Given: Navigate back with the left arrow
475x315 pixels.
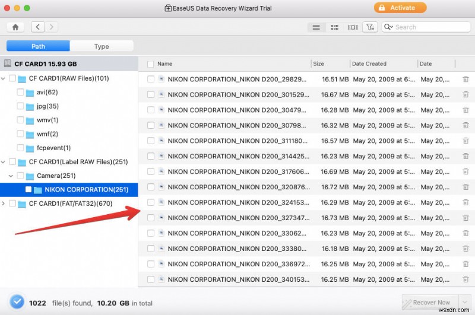Looking at the screenshot, I should click(38, 27).
